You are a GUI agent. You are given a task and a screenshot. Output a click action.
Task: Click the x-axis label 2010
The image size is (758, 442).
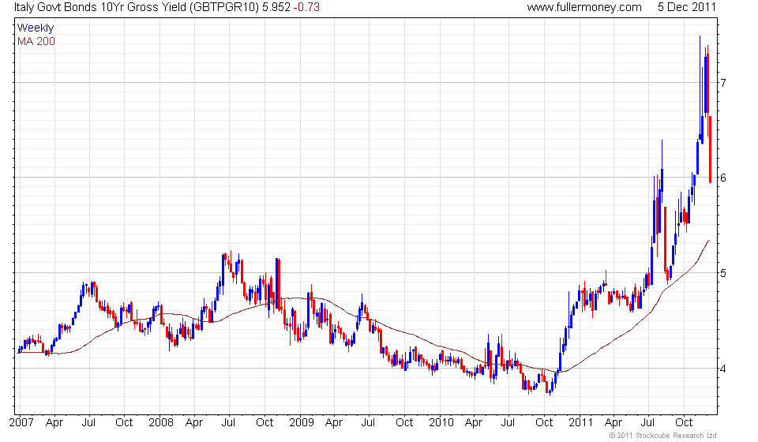[441, 423]
